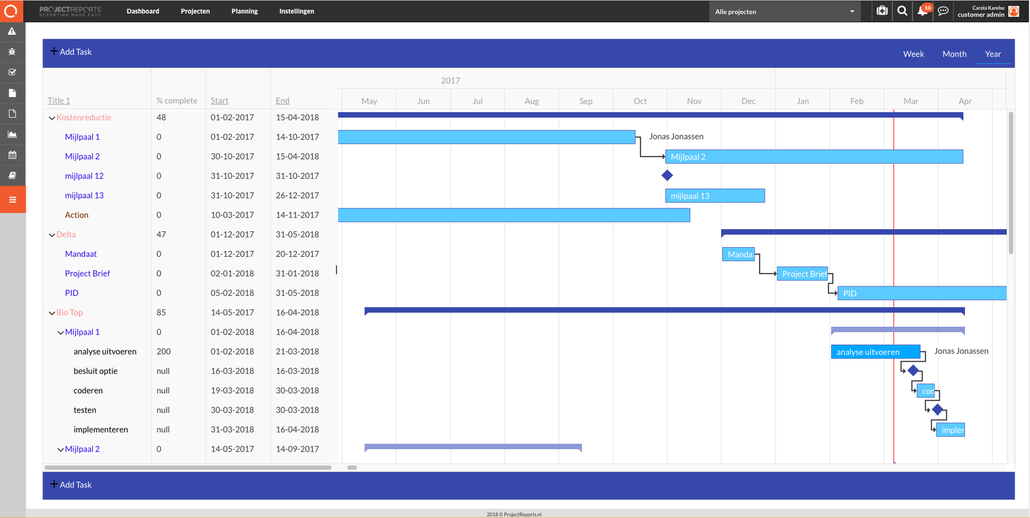Screen dimensions: 1030x518
Task: Open the Kostenreductie project link
Action: [84, 117]
